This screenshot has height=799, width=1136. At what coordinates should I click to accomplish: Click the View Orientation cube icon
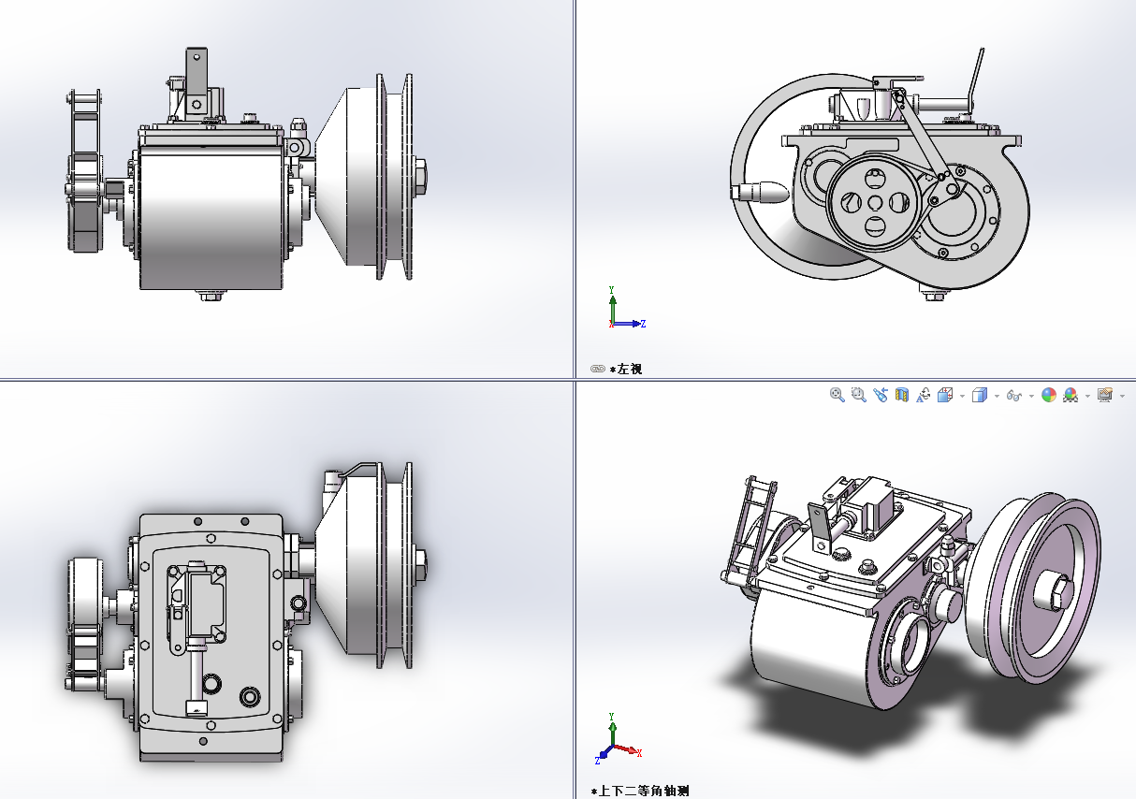click(945, 395)
